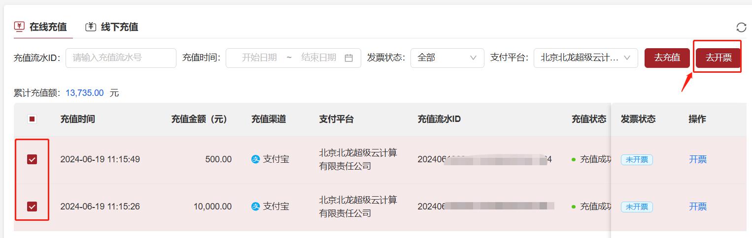This screenshot has width=752, height=238.
Task: Click the 线下充值 tab yen icon
Action: click(91, 27)
